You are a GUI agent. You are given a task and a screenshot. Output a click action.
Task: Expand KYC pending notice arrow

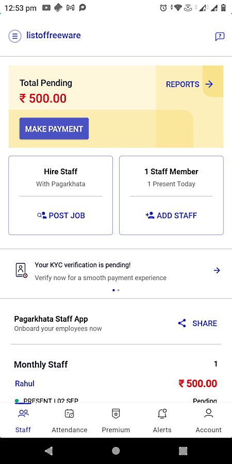[x=217, y=270]
